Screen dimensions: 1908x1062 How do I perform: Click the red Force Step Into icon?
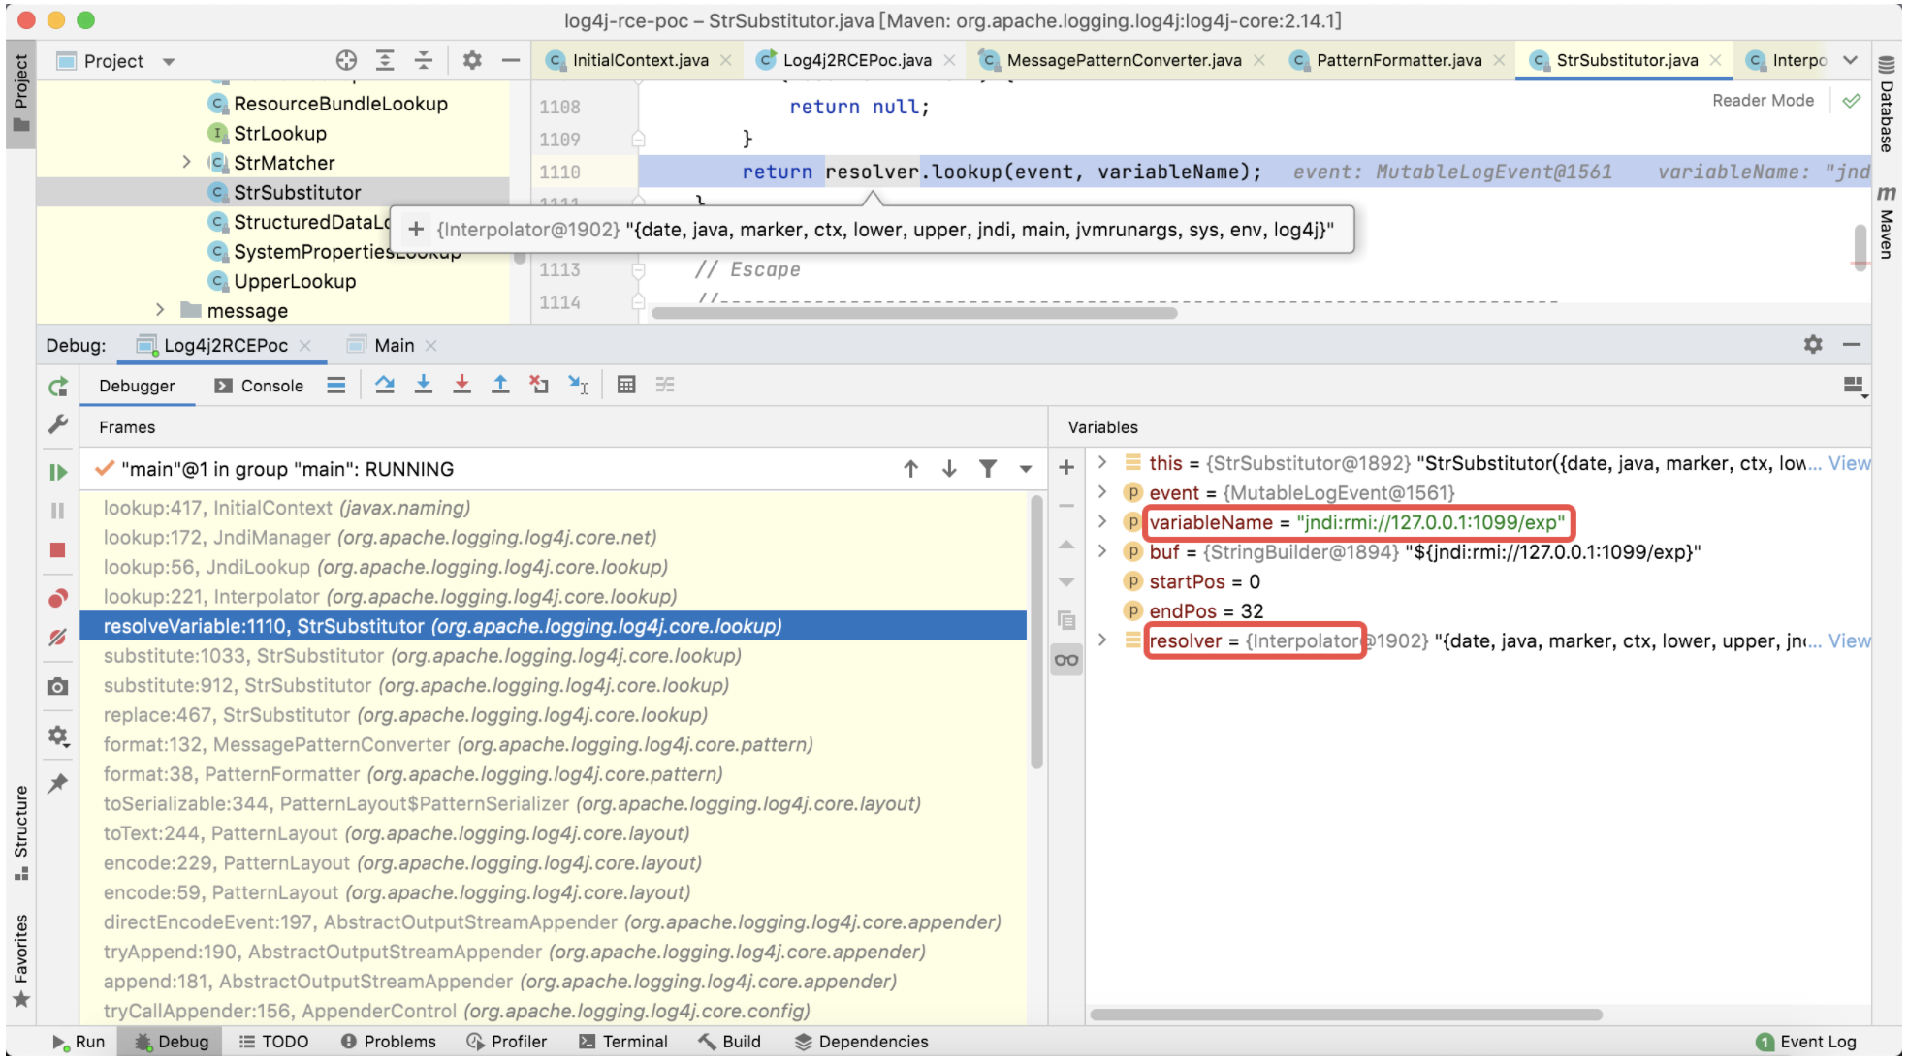point(462,385)
